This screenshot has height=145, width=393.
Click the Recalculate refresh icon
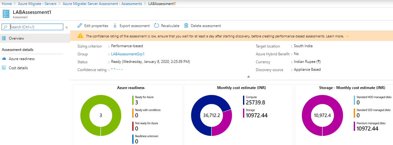[x=156, y=26]
